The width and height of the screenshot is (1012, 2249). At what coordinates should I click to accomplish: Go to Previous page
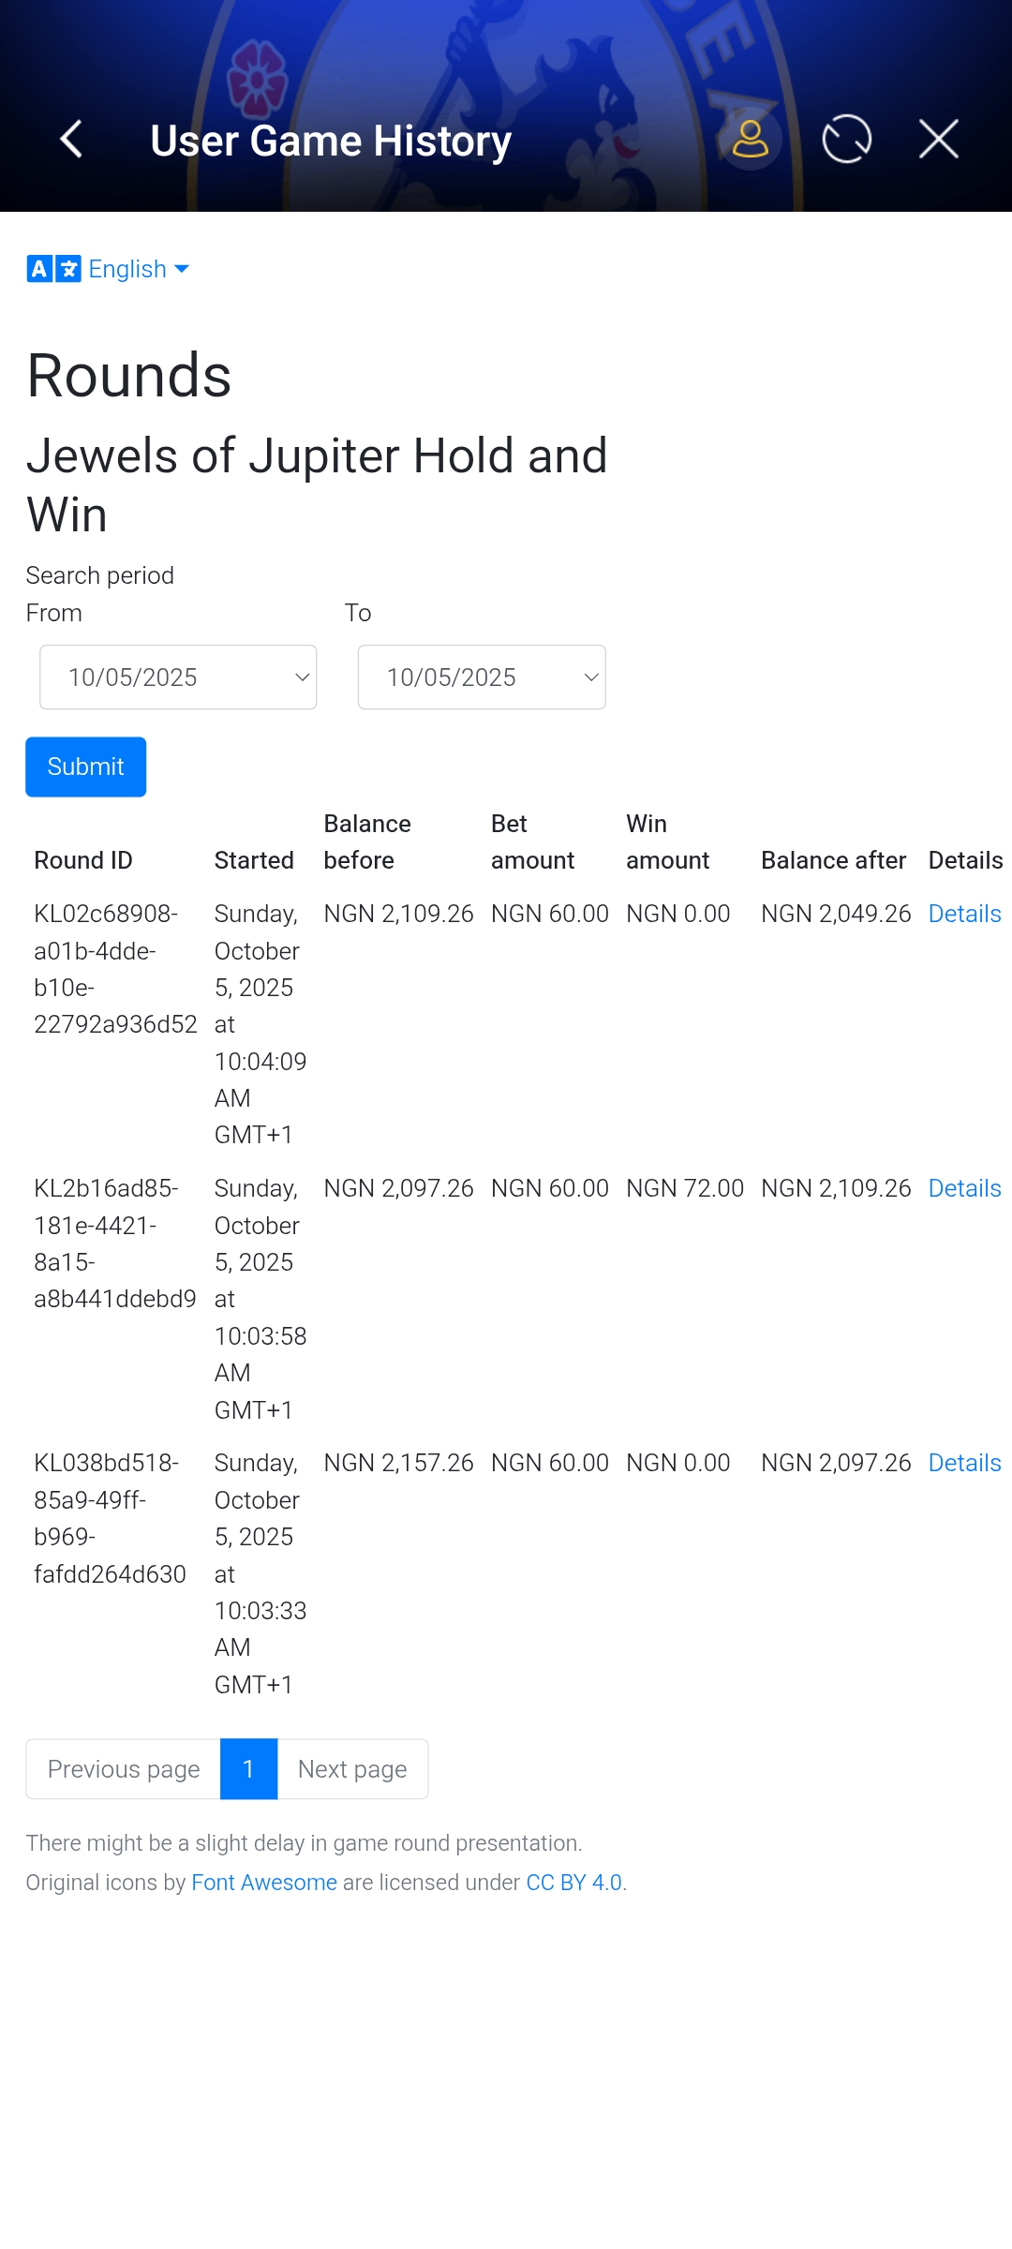pos(124,1769)
